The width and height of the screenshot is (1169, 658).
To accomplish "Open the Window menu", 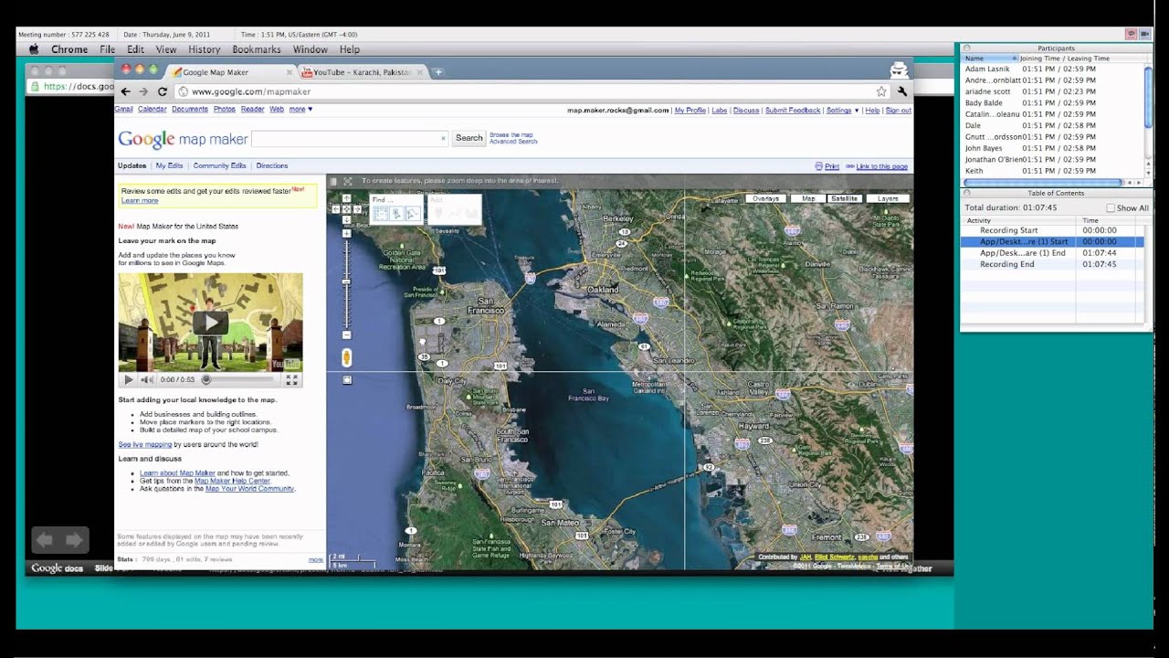I will pos(310,49).
